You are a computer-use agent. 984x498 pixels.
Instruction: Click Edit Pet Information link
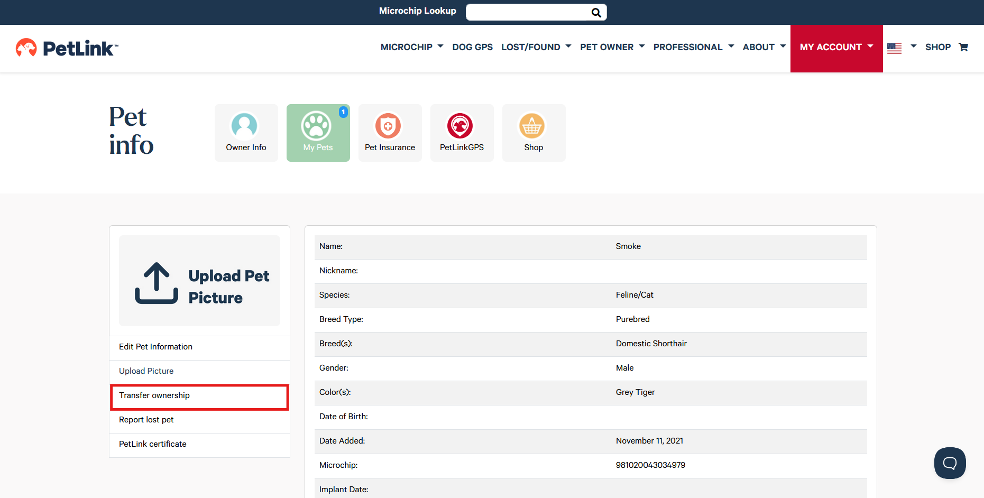155,347
